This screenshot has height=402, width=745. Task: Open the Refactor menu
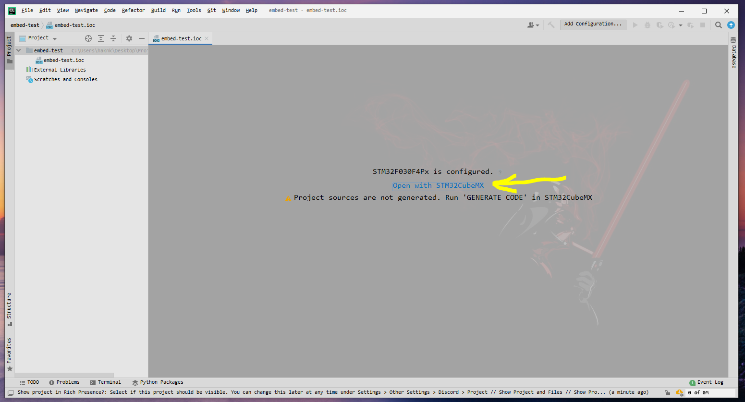click(x=133, y=10)
